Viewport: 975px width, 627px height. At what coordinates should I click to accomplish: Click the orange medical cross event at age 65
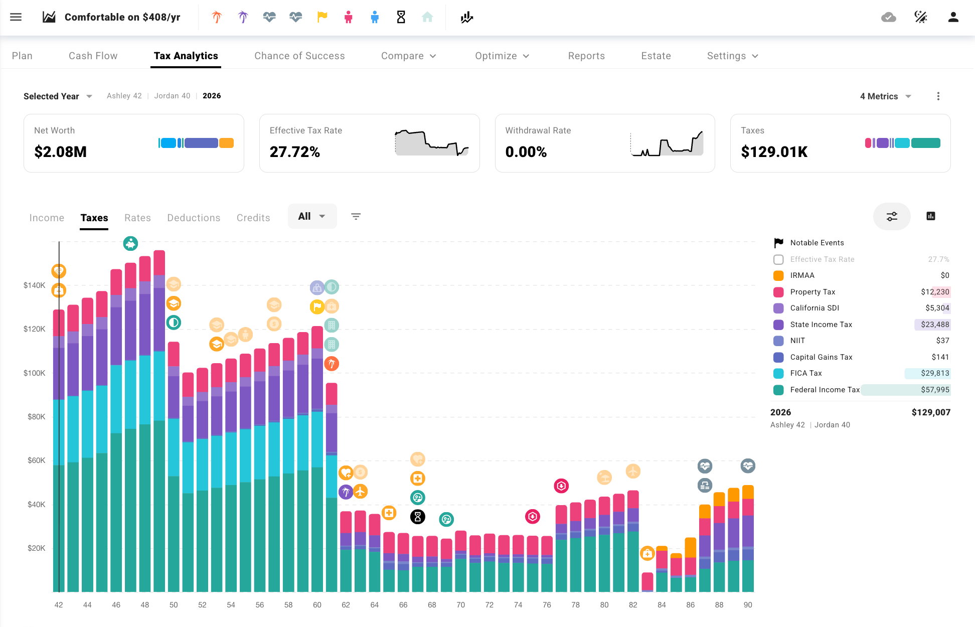(389, 513)
